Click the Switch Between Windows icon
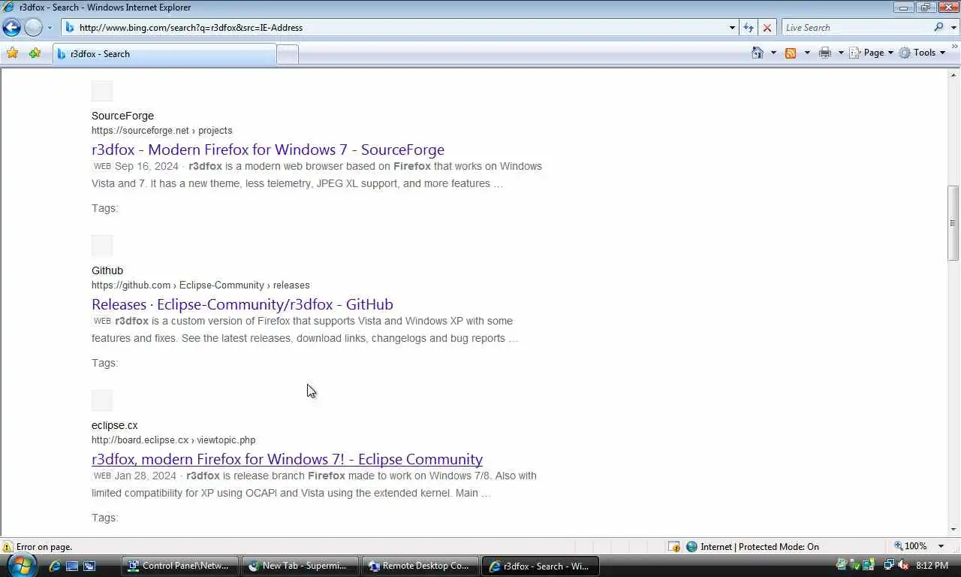This screenshot has height=577, width=961. point(89,566)
